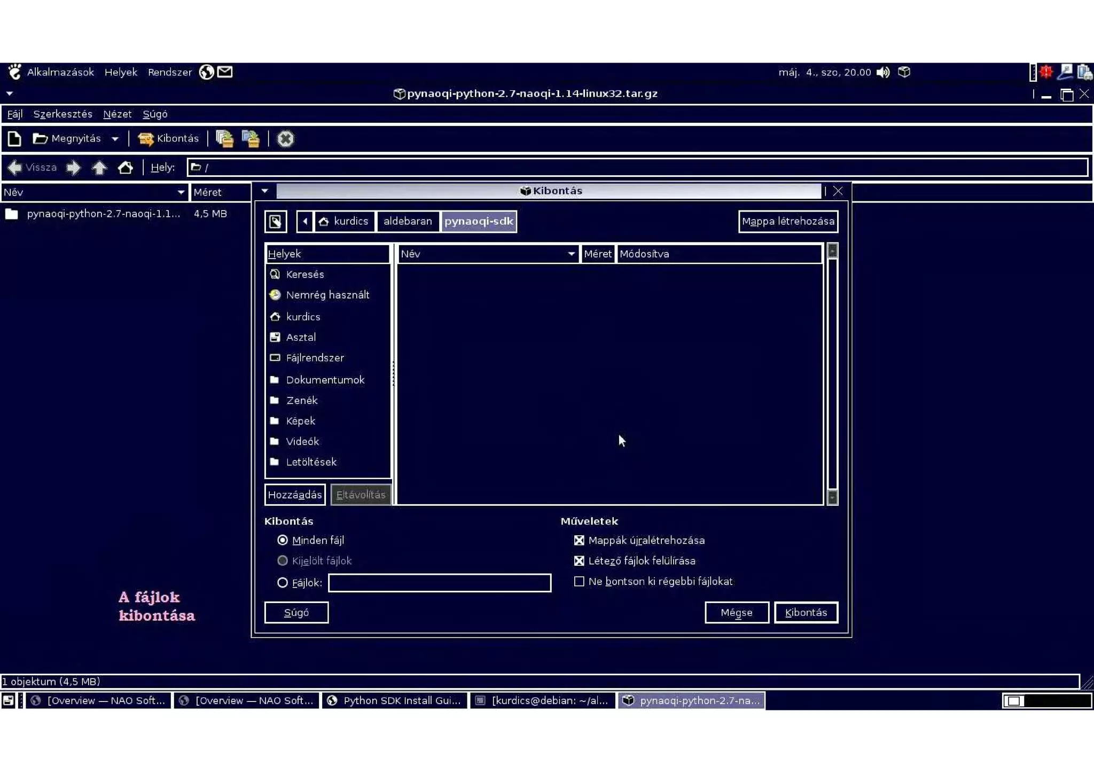Click the up one level arrow icon
The image size is (1094, 773).
pyautogui.click(x=99, y=168)
